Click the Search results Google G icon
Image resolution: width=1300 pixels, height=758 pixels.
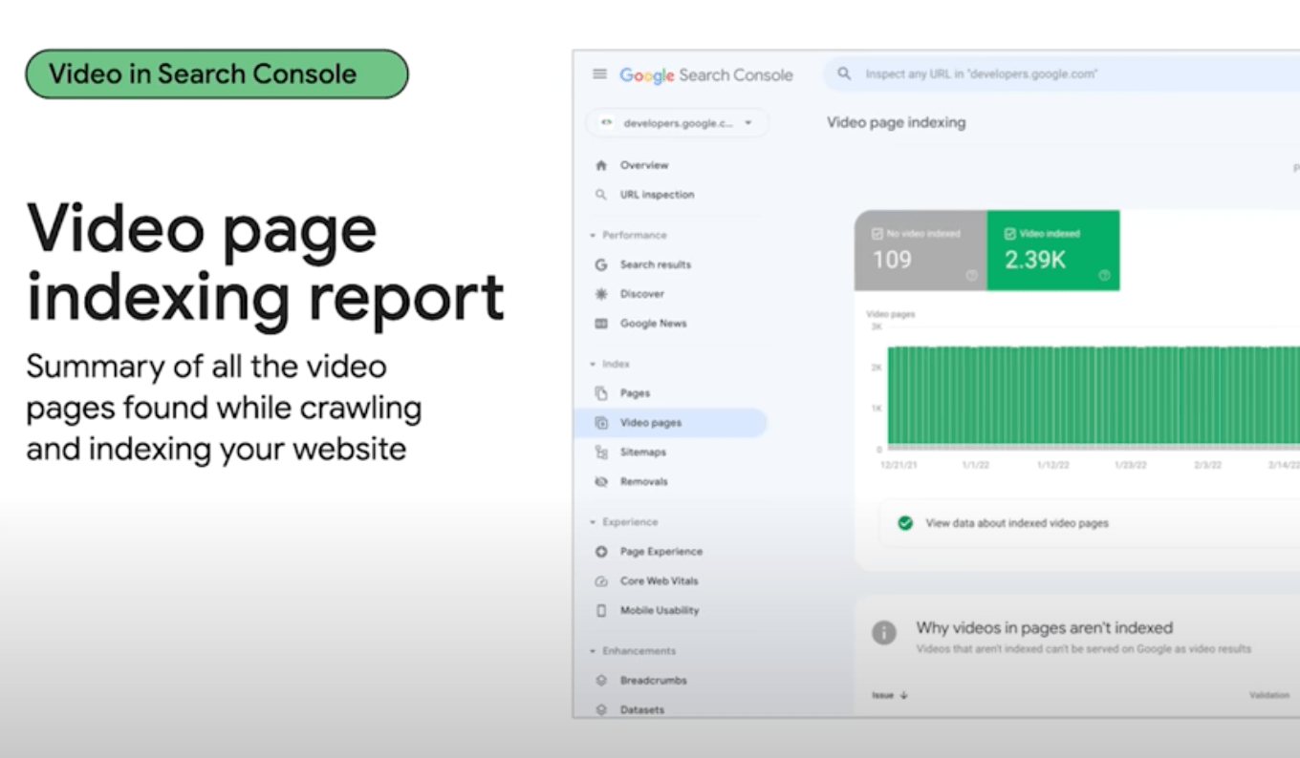click(601, 264)
